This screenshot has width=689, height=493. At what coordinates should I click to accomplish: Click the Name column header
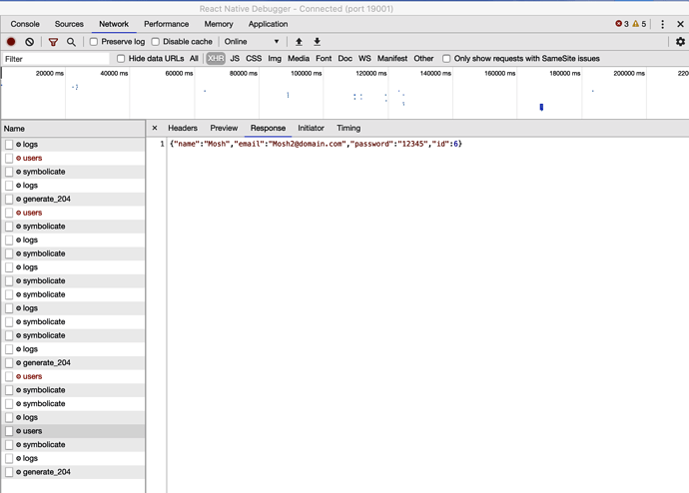73,129
